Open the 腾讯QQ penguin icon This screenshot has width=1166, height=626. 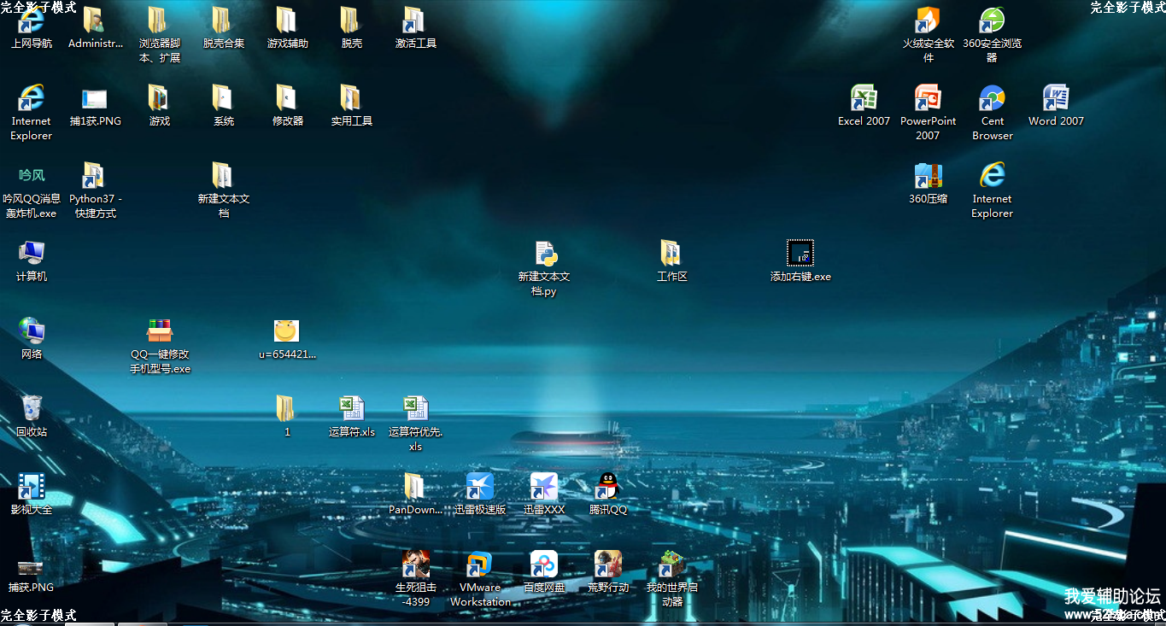pyautogui.click(x=607, y=487)
